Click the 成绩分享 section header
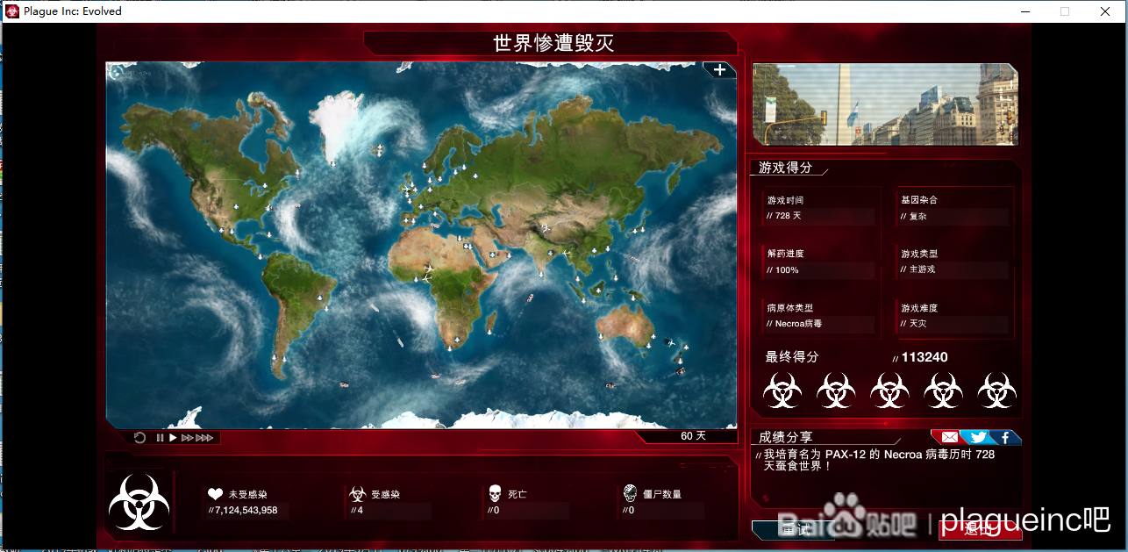Image resolution: width=1128 pixels, height=552 pixels. tap(785, 437)
